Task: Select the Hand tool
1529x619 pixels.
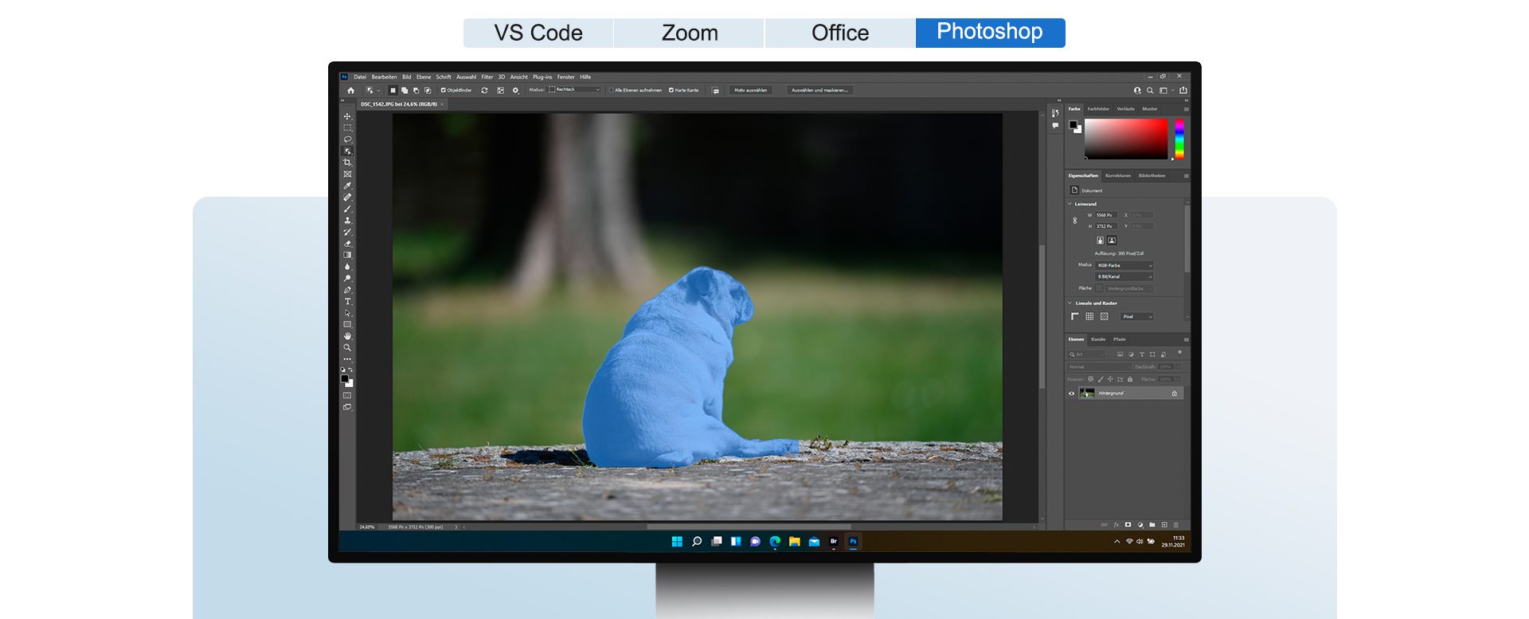Action: [347, 336]
